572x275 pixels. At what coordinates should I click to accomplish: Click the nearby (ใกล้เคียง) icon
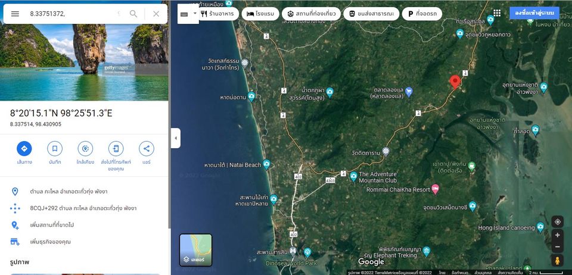point(85,149)
